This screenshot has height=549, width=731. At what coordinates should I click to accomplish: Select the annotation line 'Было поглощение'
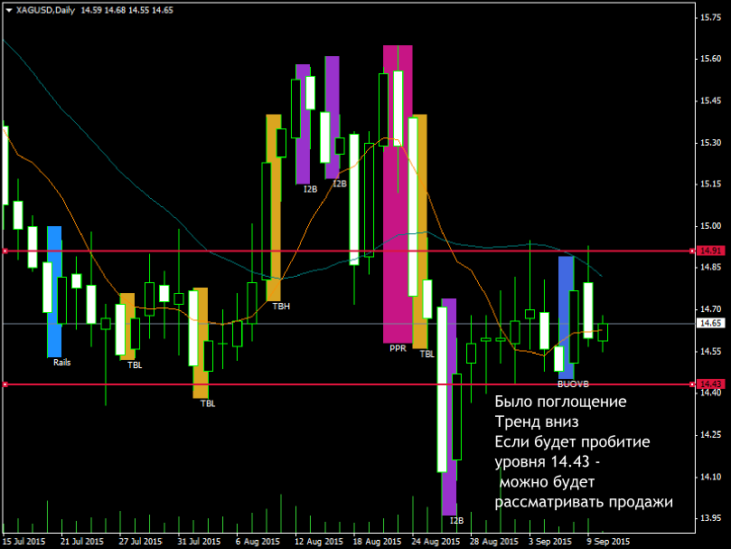point(561,402)
